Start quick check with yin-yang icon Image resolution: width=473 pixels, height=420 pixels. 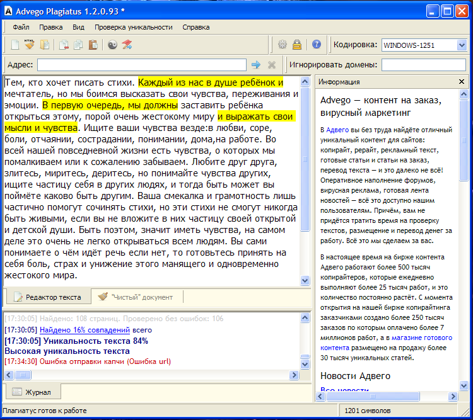(112, 45)
